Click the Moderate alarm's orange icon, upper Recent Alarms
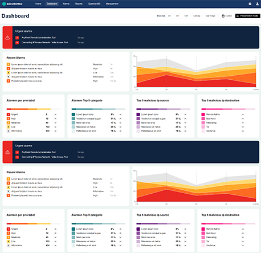Screen dimensions: 261x253 pos(9,64)
